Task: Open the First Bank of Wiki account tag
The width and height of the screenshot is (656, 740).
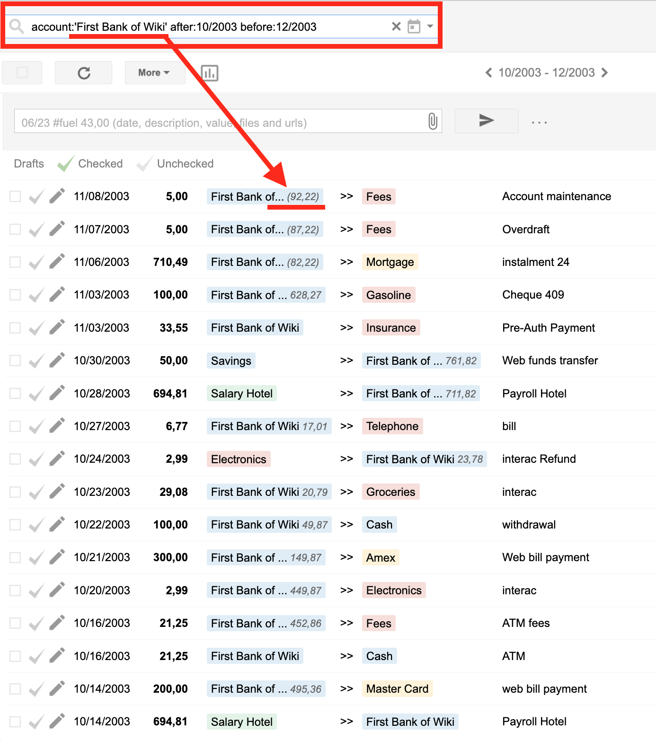Action: point(255,327)
